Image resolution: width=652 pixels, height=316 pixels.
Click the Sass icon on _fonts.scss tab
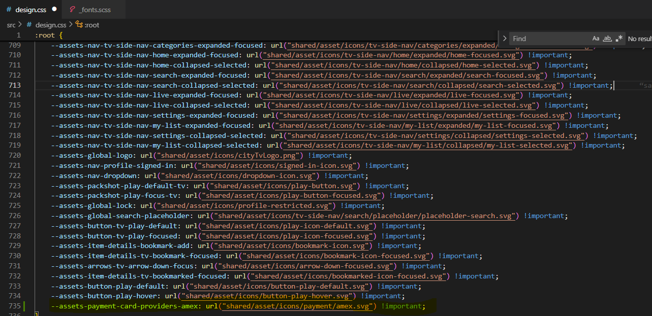73,10
